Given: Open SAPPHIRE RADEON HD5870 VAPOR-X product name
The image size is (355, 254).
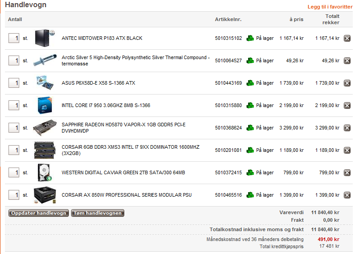Looking at the screenshot, I should pos(123,128).
